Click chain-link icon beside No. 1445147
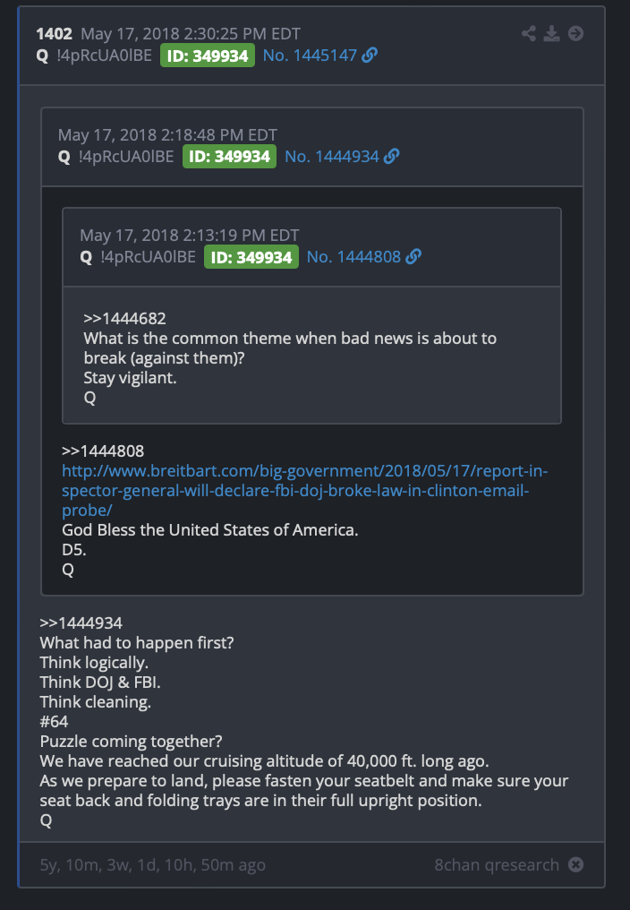Image resolution: width=630 pixels, height=910 pixels. click(370, 56)
